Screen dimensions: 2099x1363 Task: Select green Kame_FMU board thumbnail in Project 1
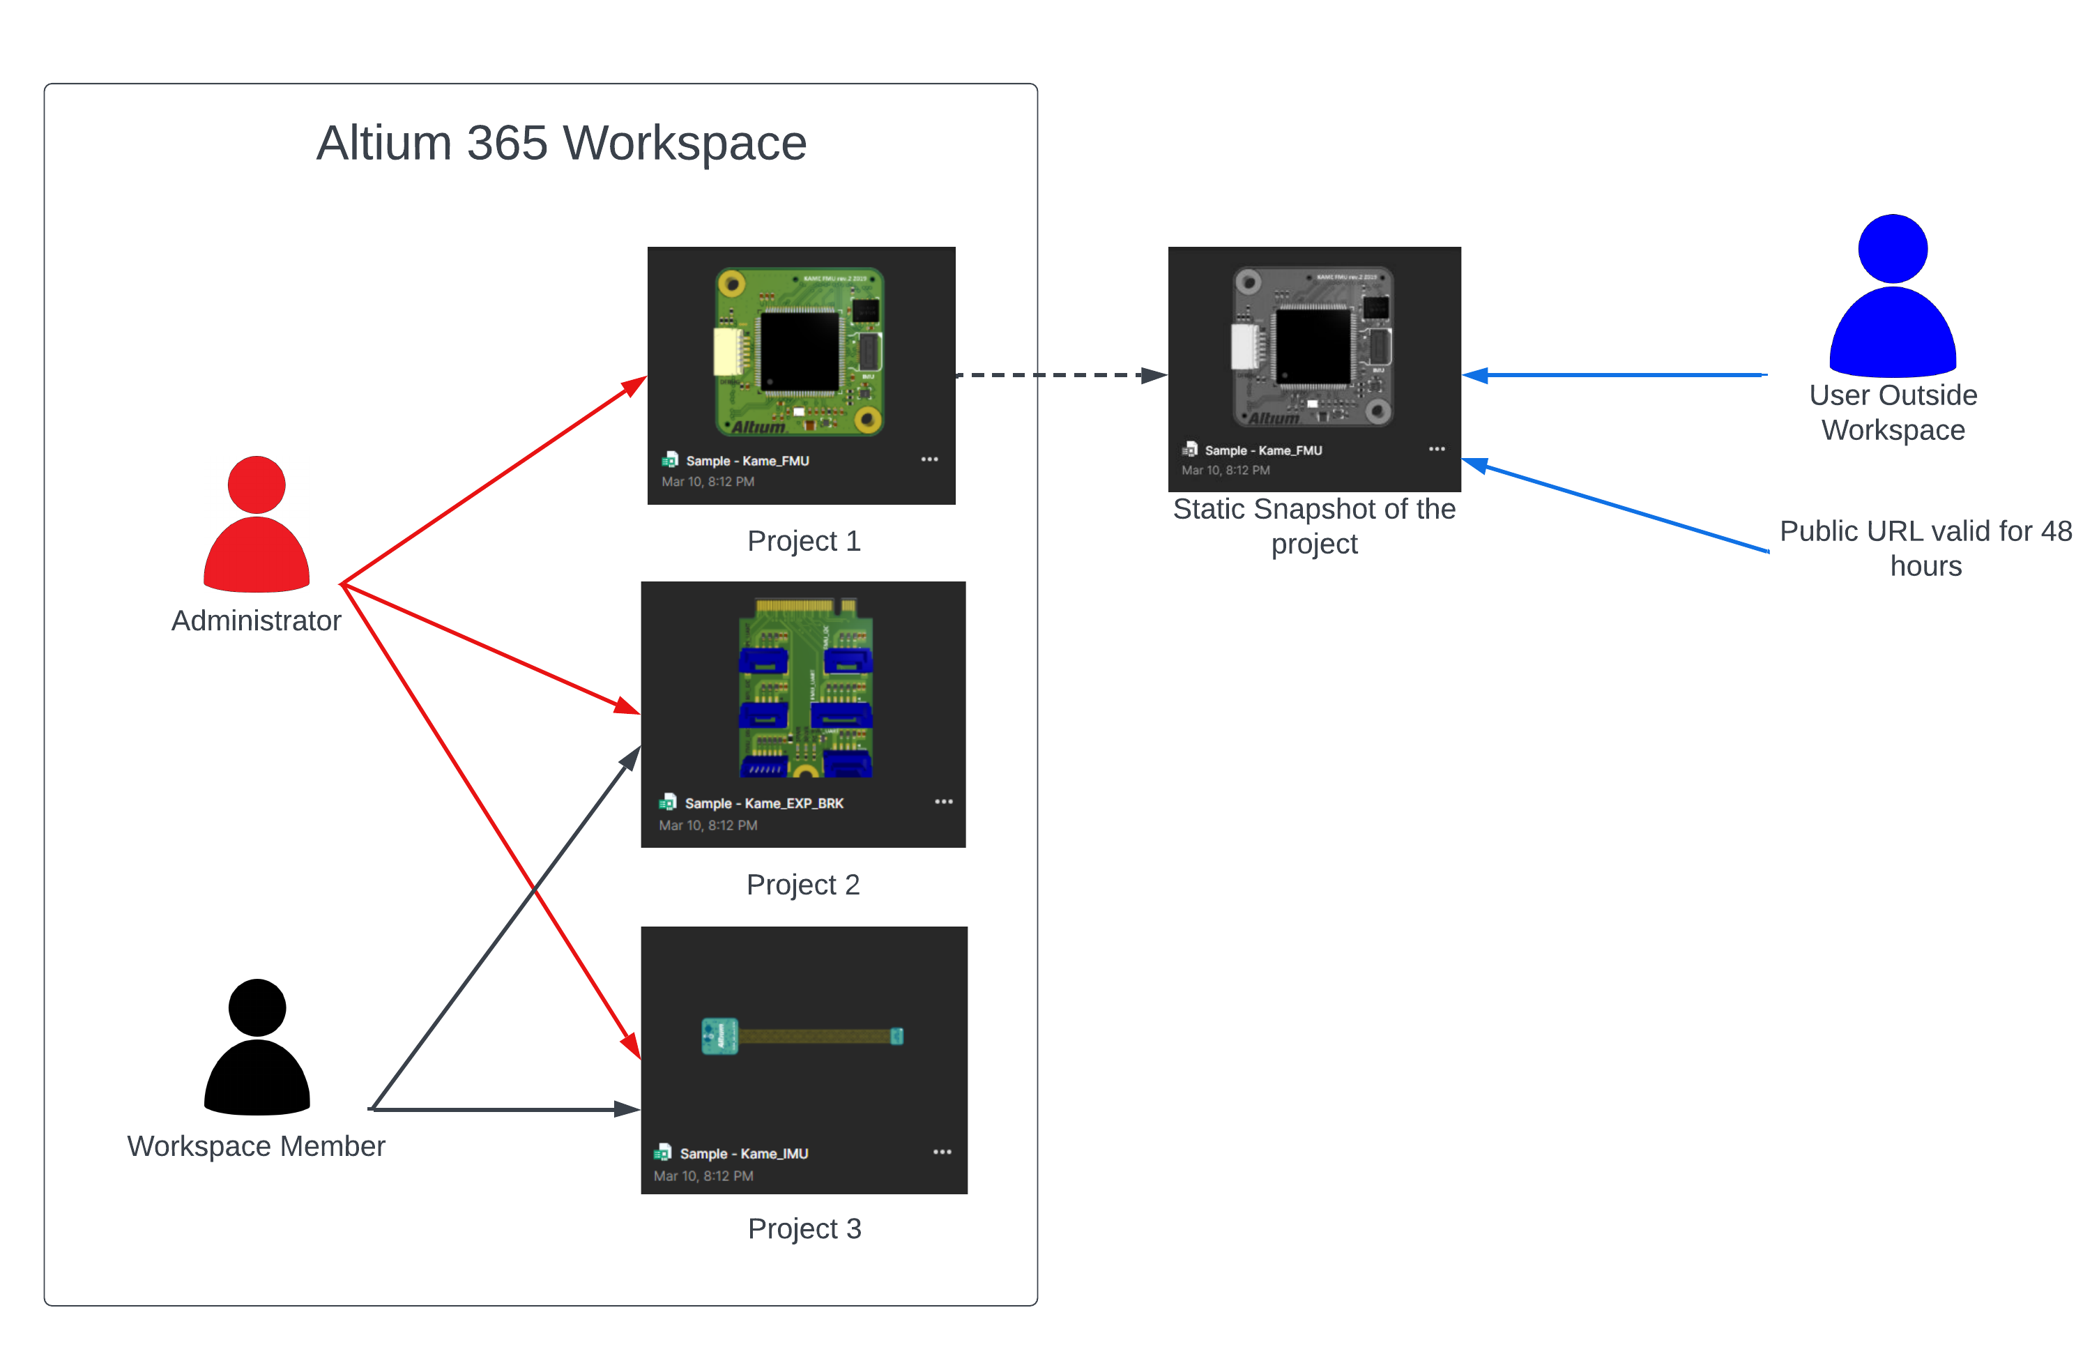pos(799,351)
